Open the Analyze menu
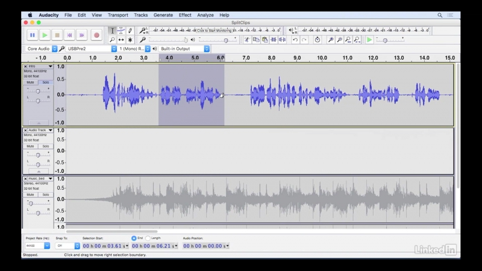Image resolution: width=482 pixels, height=271 pixels. point(205,15)
